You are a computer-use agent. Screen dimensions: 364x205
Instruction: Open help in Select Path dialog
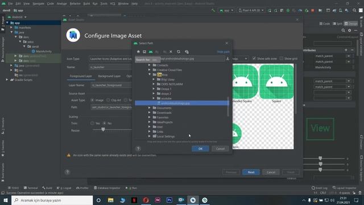coord(138,149)
